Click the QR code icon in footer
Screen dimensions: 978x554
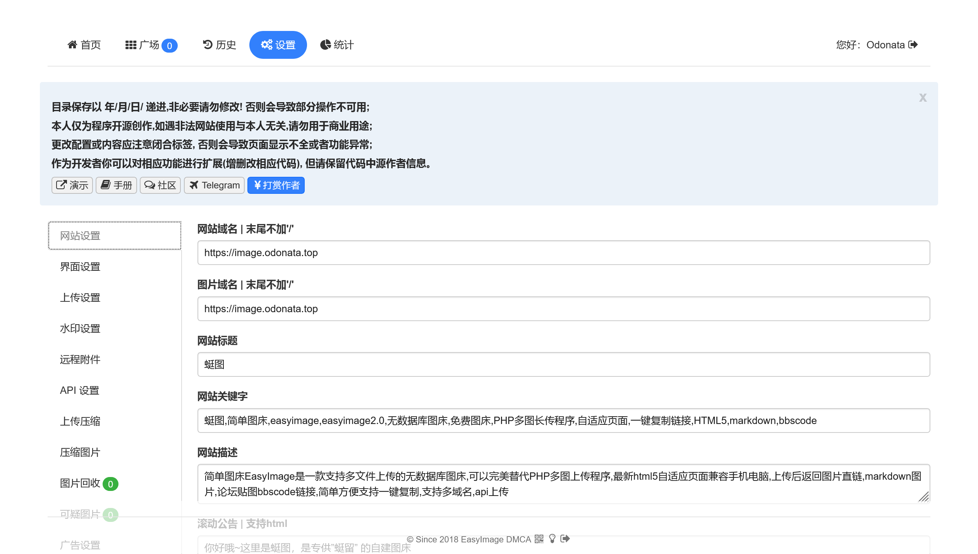point(539,539)
